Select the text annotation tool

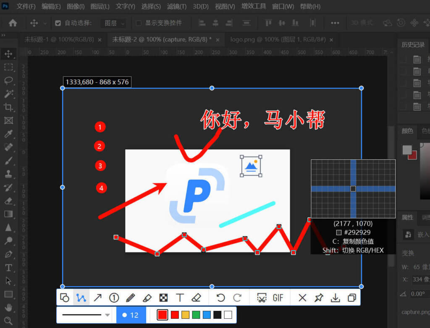[x=180, y=298]
